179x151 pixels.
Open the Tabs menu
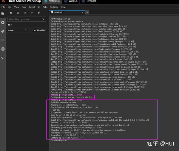click(x=45, y=7)
